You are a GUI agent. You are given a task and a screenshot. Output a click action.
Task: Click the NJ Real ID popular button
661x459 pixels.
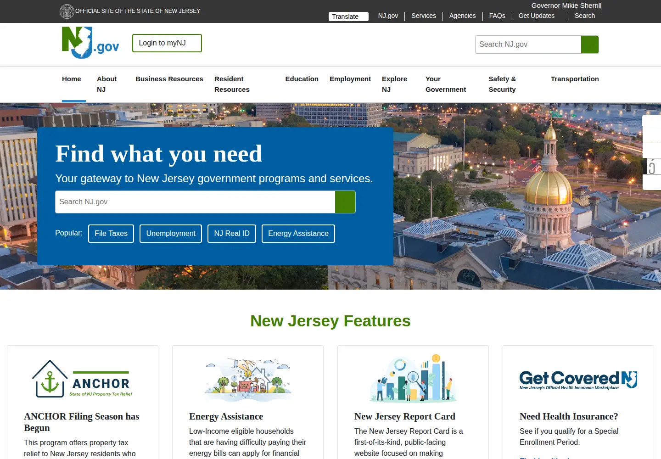point(232,234)
